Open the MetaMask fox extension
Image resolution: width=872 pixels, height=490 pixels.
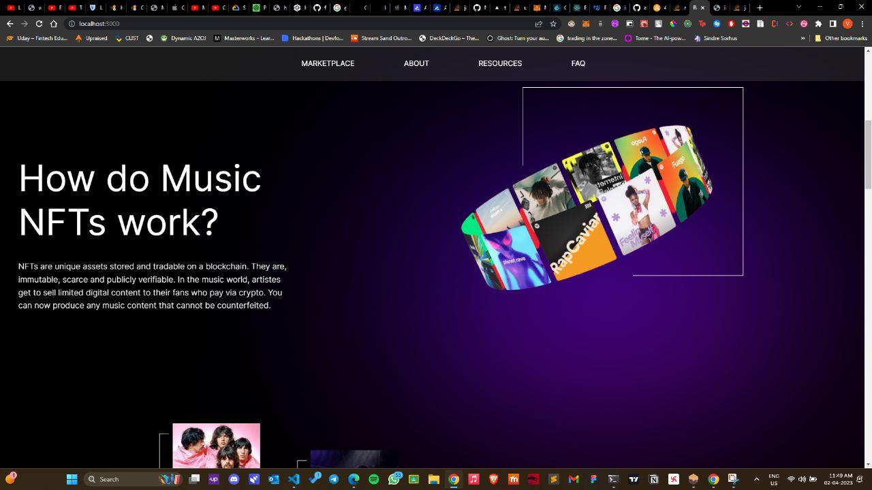coord(586,24)
